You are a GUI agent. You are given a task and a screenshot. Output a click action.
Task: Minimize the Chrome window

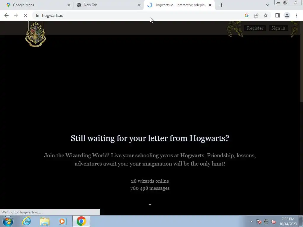tap(278, 2)
